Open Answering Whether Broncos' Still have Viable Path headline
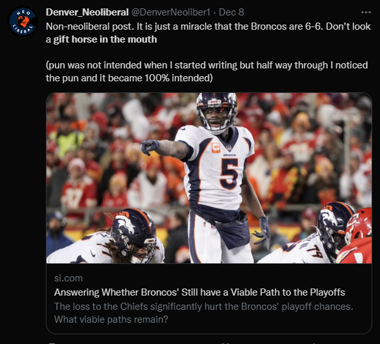Viewport: 380px width, 344px height. tap(199, 292)
